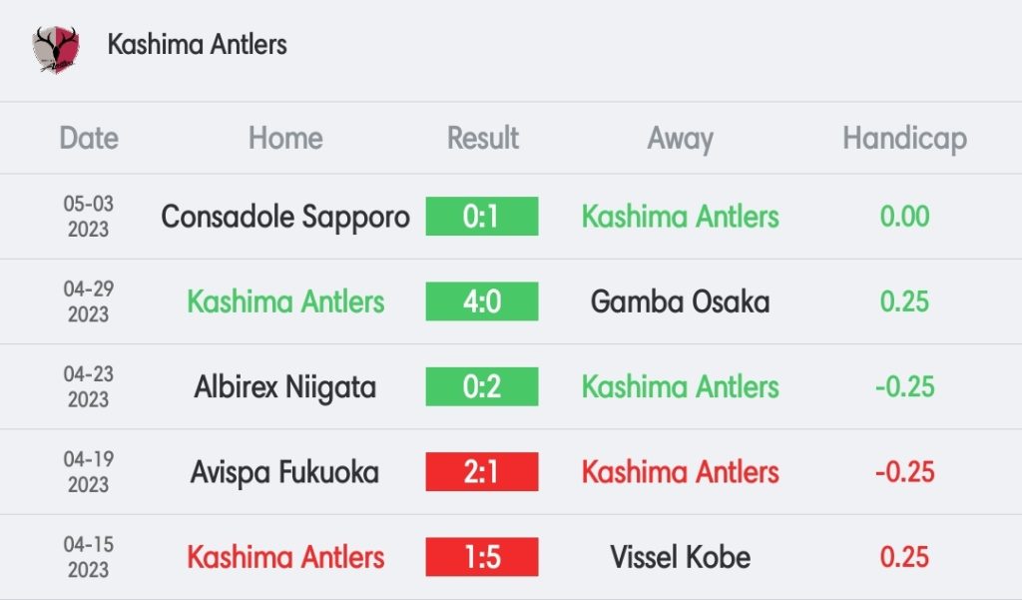Select the 05-03 2023 match date
The width and height of the screenshot is (1022, 600).
click(x=89, y=216)
